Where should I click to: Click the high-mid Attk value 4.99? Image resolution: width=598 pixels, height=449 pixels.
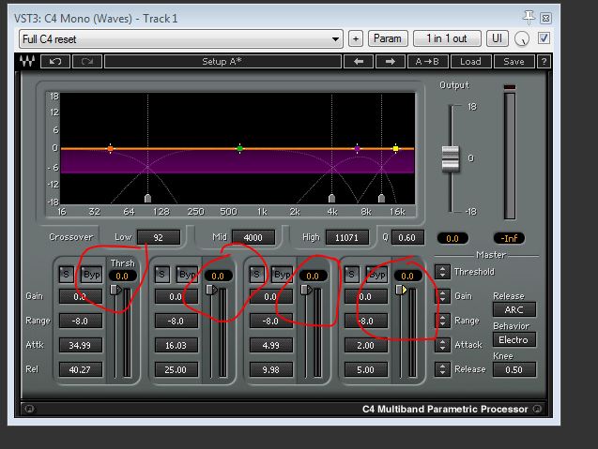pyautogui.click(x=270, y=345)
